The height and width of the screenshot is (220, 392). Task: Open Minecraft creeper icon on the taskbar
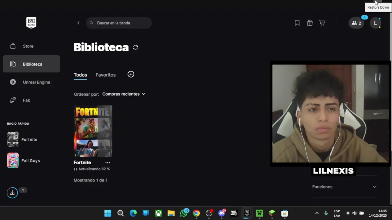point(259,213)
